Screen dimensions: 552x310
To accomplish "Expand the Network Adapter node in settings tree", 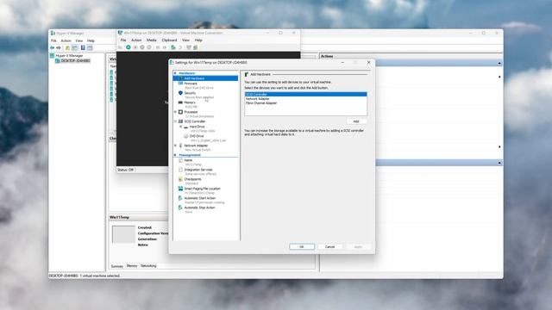I will point(175,146).
